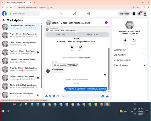Search in conversation magnifier icon
The height and width of the screenshot is (121, 151).
(134, 41)
